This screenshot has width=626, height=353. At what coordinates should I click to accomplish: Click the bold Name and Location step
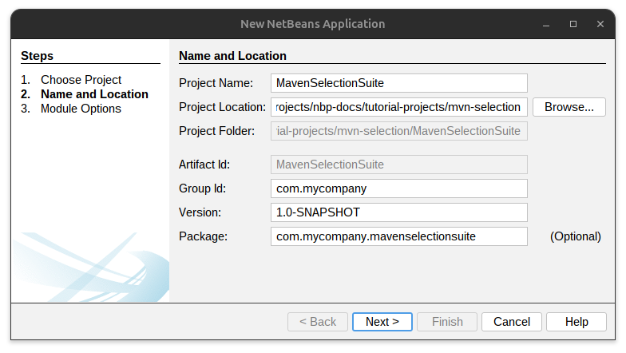[x=94, y=94]
